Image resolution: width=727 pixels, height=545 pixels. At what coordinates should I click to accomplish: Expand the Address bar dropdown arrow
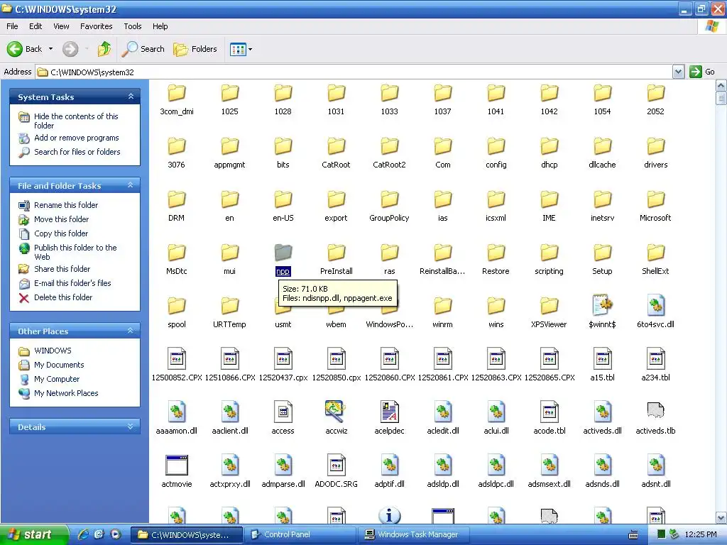coord(678,72)
